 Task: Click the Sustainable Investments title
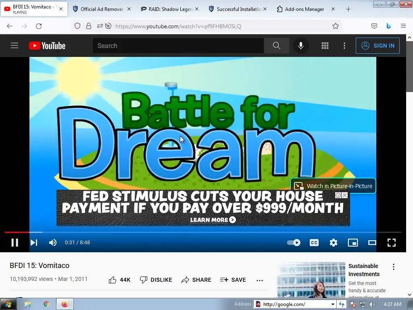[x=364, y=270]
